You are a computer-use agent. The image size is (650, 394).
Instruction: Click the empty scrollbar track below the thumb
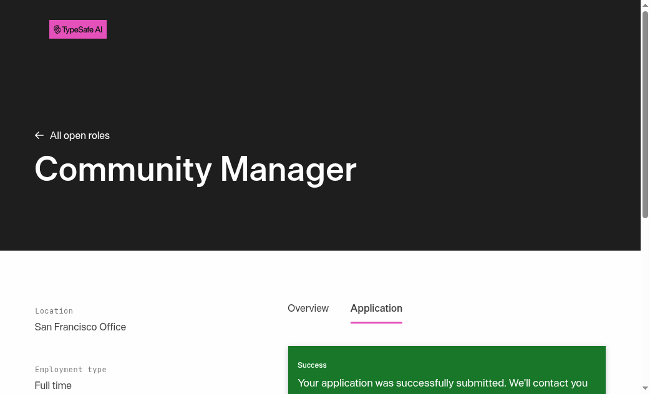[x=645, y=300]
